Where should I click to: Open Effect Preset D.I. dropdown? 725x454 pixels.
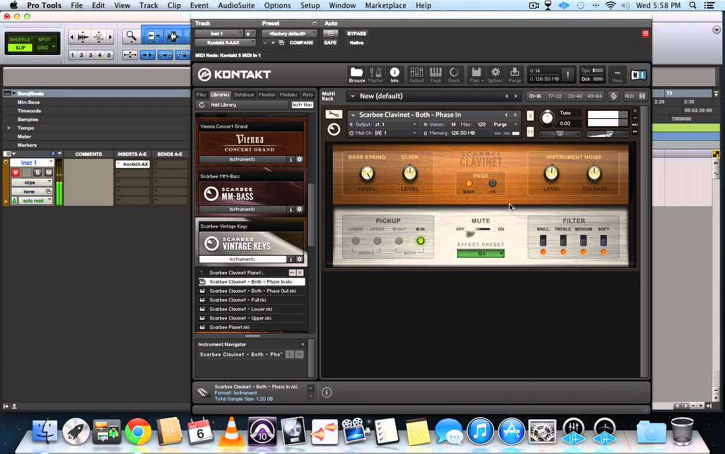(481, 254)
